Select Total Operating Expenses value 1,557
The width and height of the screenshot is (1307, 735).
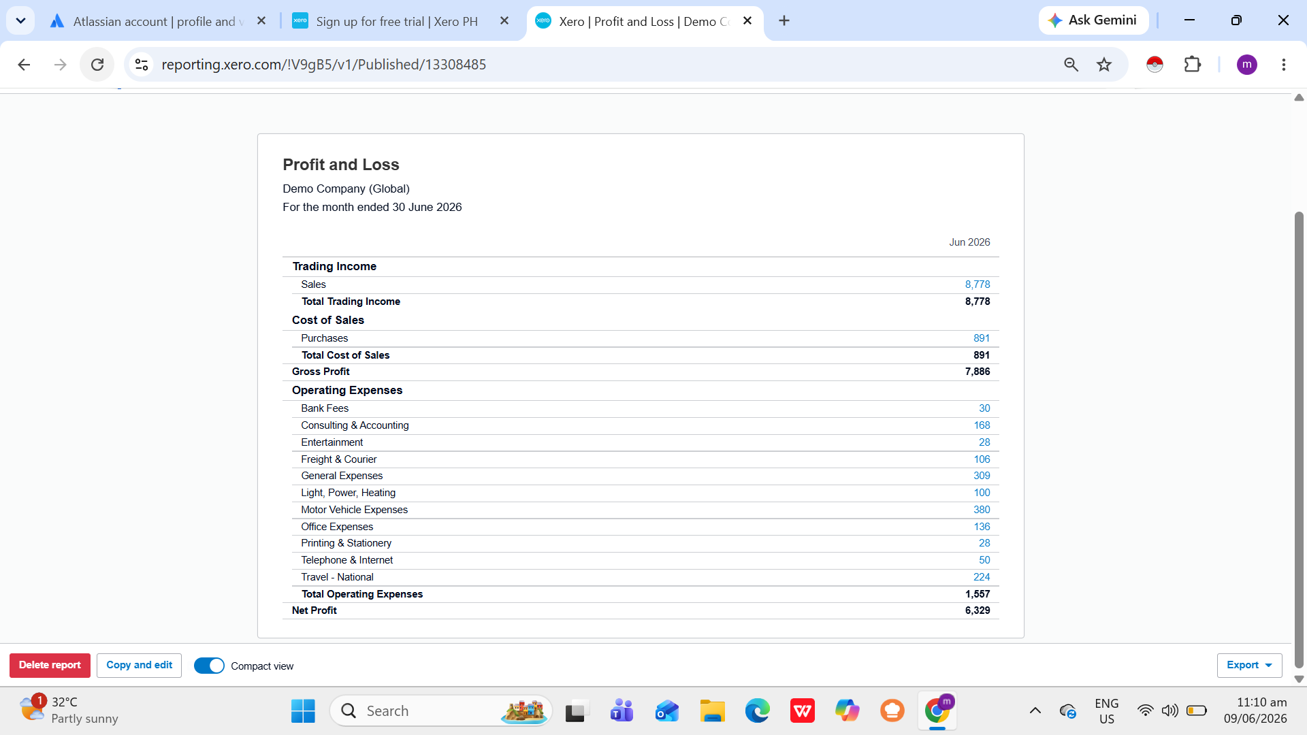point(978,594)
